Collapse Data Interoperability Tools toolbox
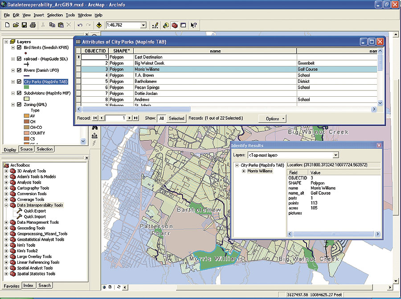 (6, 205)
